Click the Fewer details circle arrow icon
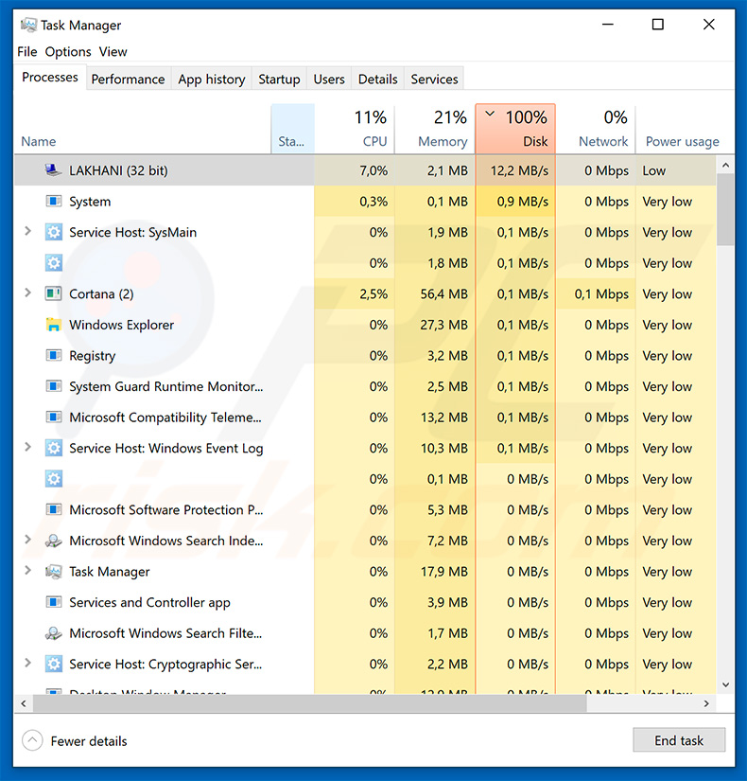The image size is (747, 781). 32,740
